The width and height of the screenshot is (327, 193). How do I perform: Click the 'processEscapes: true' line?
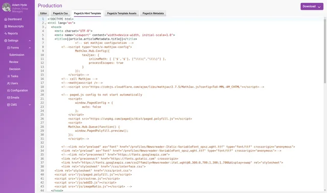tap(106, 63)
